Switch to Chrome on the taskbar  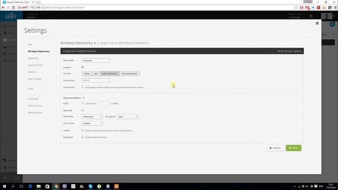click(56, 186)
